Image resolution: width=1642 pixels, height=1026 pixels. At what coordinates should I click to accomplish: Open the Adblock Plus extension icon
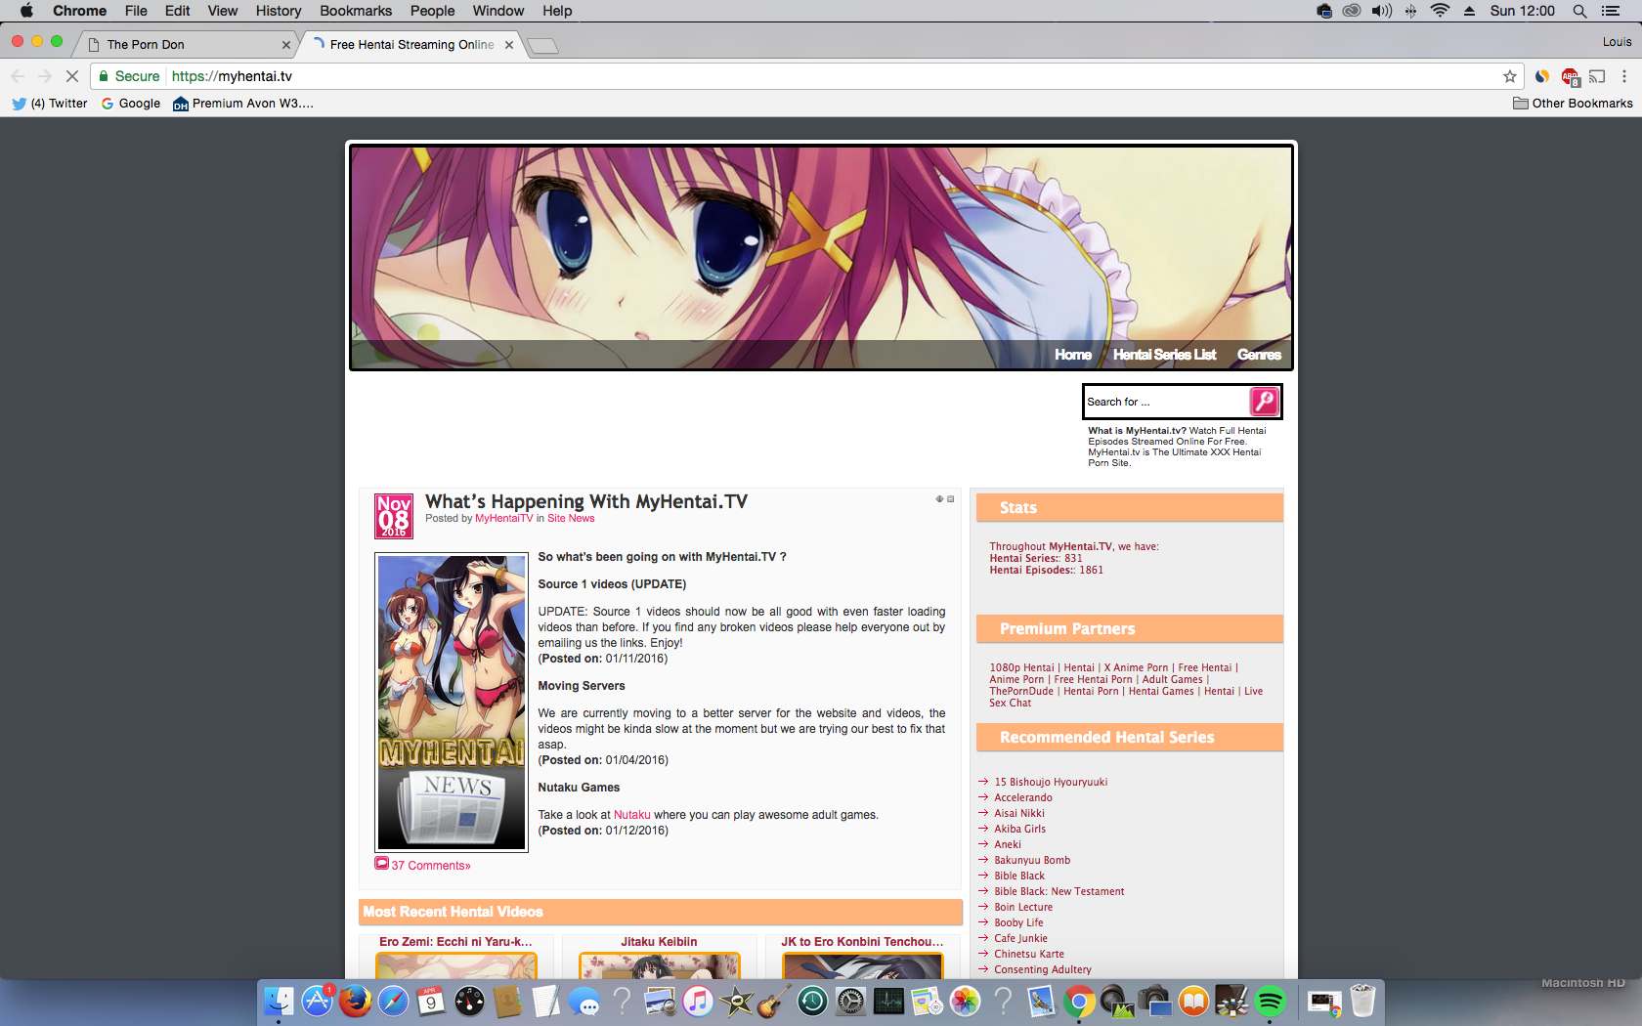point(1570,76)
